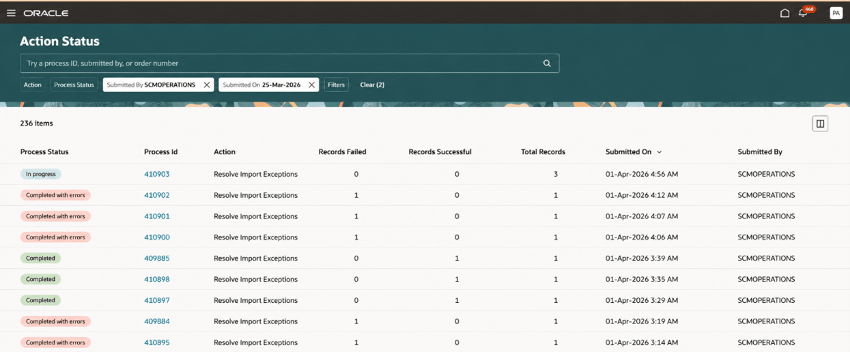Viewport: 850px width, 352px height.
Task: Open process 409884 link
Action: pyautogui.click(x=157, y=321)
